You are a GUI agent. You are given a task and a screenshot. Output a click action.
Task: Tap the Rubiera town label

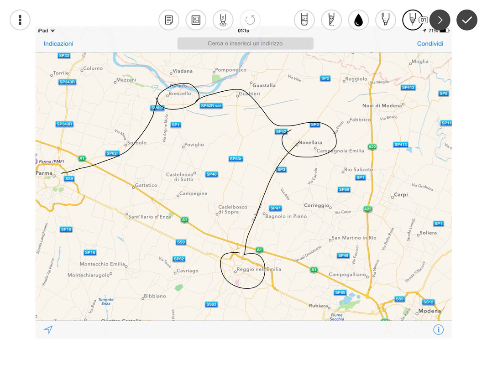point(318,306)
